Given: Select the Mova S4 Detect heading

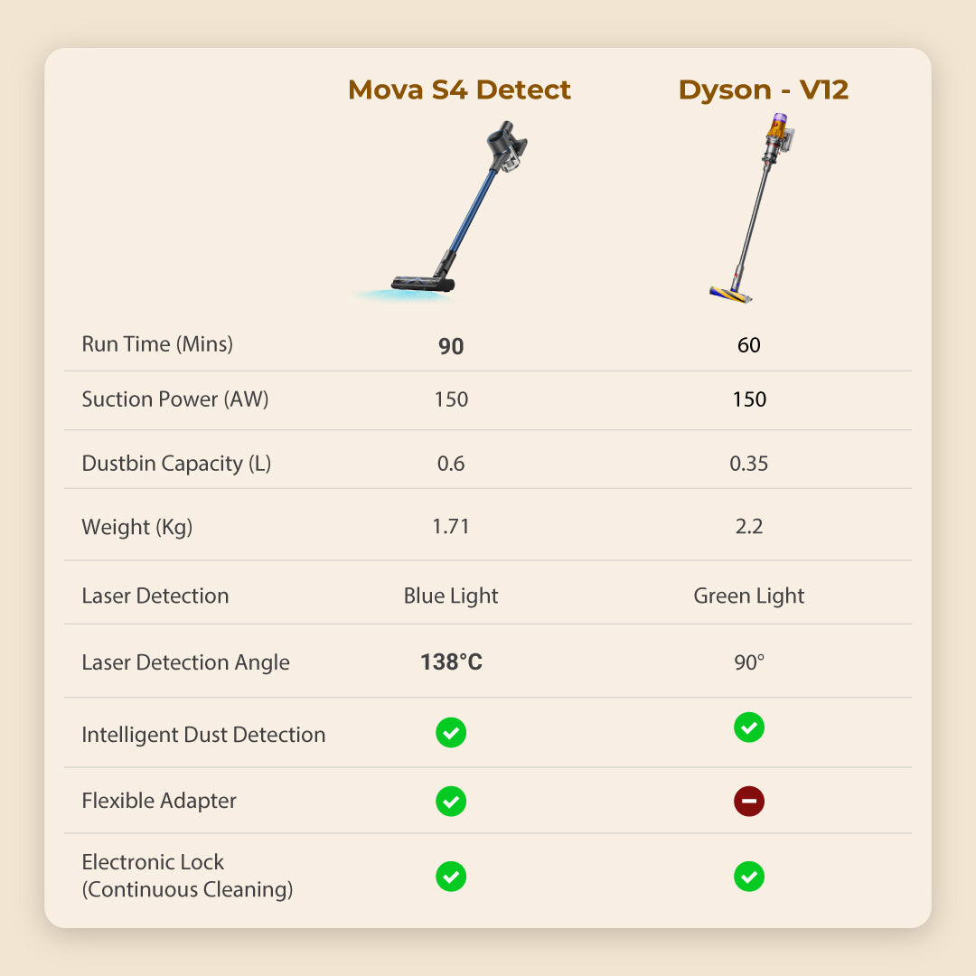Looking at the screenshot, I should (x=459, y=90).
